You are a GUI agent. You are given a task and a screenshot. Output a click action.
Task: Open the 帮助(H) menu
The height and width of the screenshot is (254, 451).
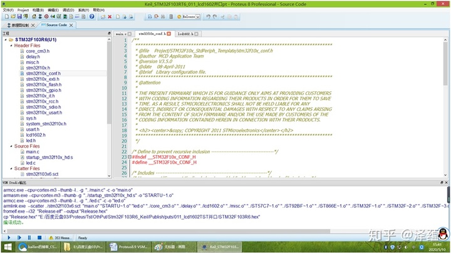point(99,10)
